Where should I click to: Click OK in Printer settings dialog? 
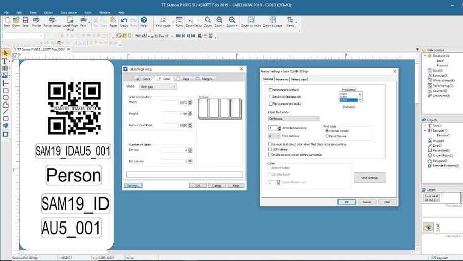347,202
